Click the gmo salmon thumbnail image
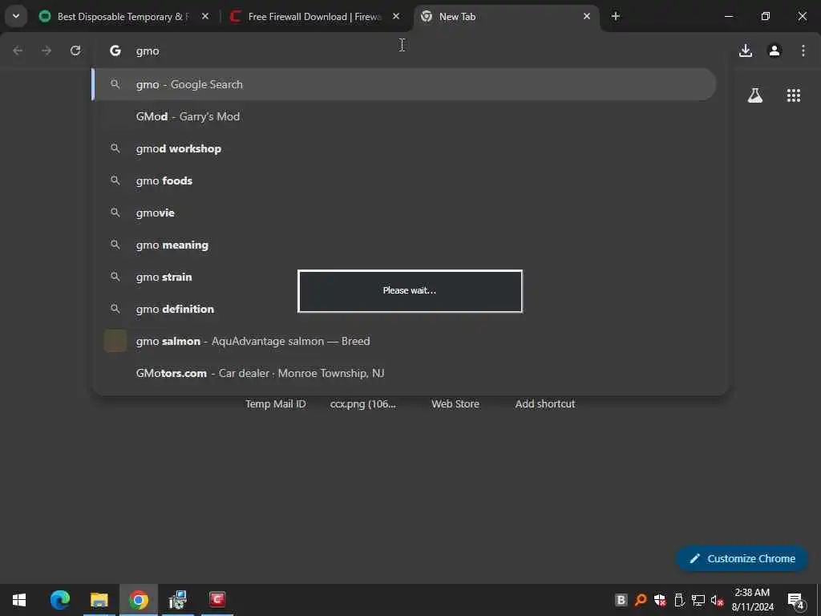 [115, 341]
